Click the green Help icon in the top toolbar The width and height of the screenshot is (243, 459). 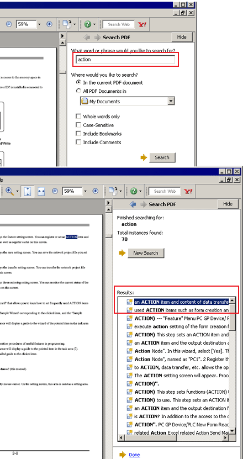click(88, 24)
